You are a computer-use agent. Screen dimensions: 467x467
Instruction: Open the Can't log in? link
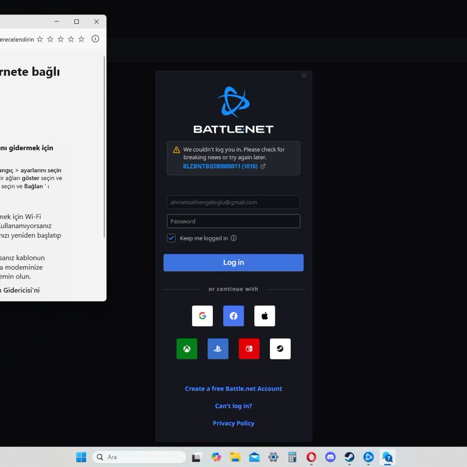[233, 406]
